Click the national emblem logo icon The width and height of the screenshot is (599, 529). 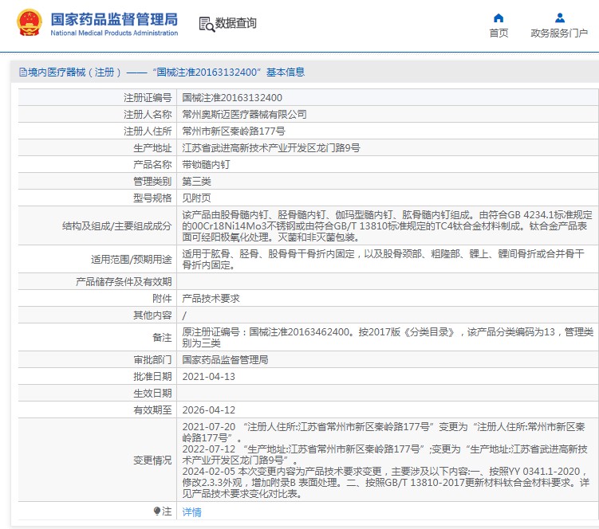click(30, 22)
